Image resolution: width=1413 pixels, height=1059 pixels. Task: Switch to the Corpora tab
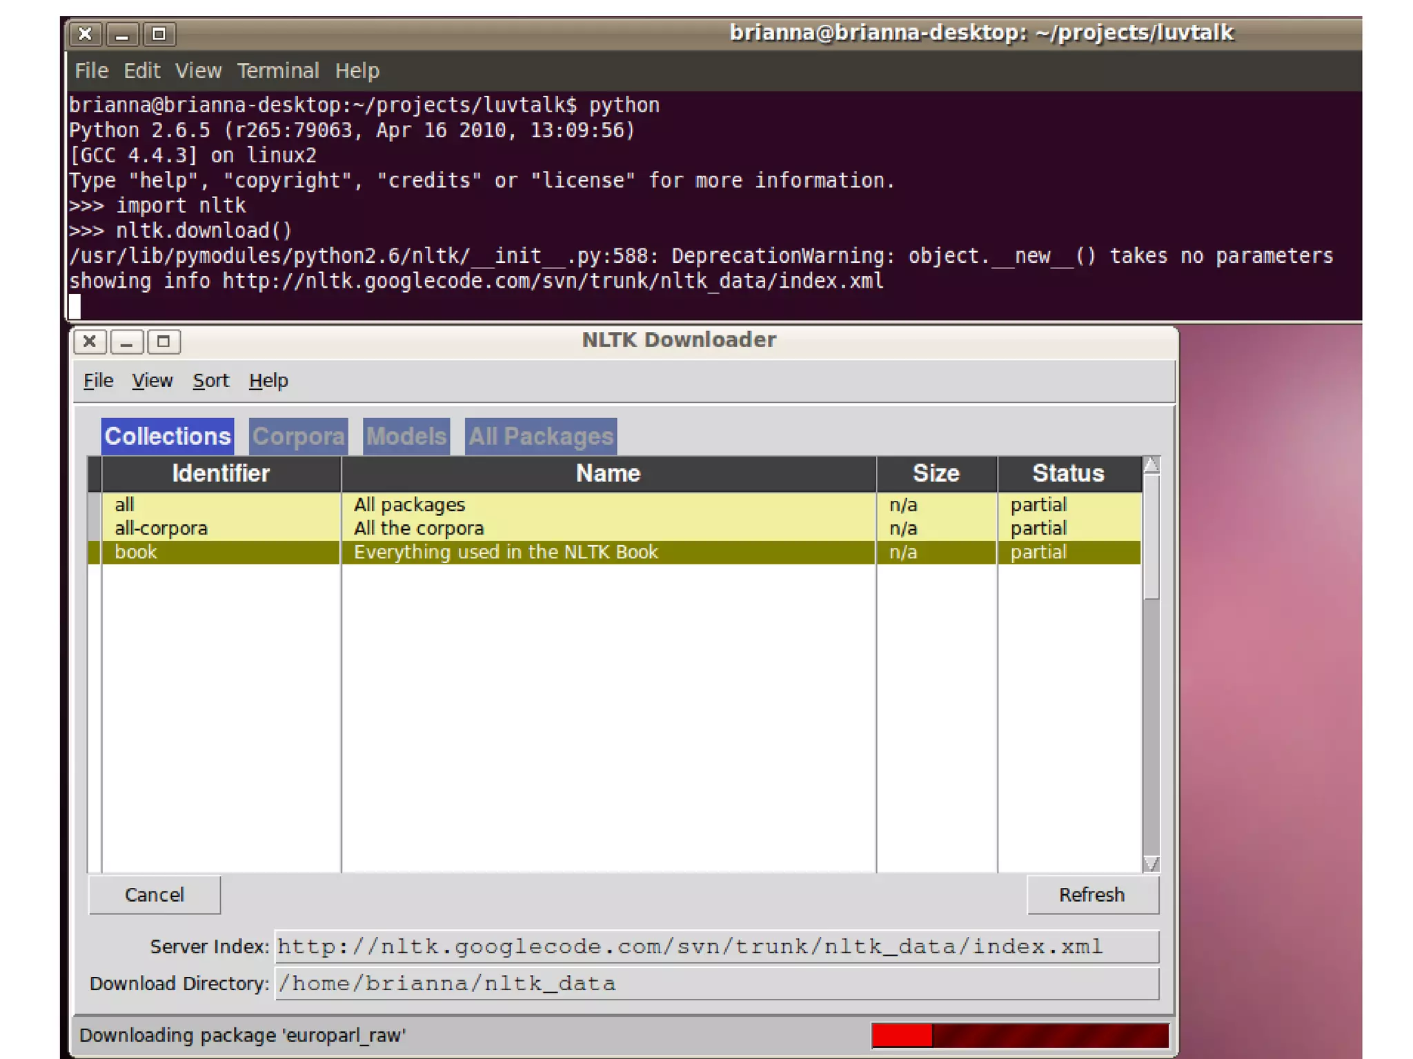(x=298, y=437)
